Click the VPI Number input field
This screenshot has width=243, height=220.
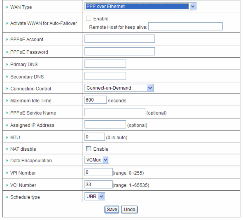point(98,173)
